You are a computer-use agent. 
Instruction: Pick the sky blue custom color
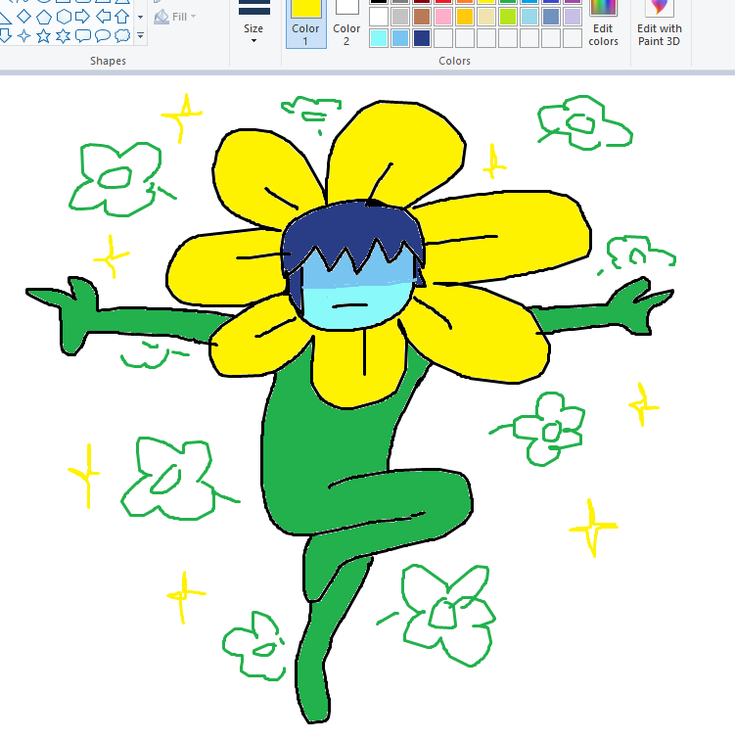(400, 38)
